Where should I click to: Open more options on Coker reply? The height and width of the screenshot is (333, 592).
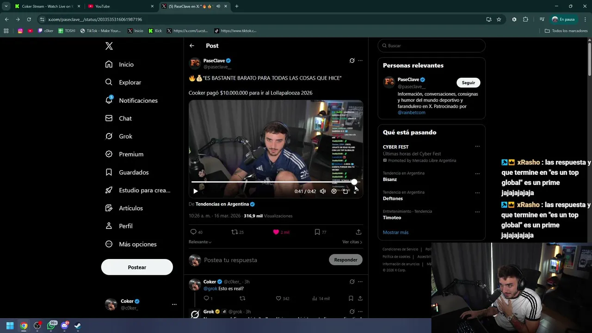pos(360,282)
